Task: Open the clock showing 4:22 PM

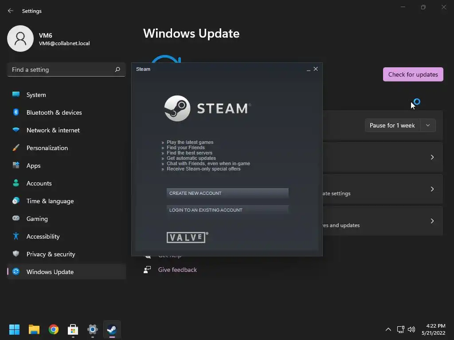Action: coord(434,329)
